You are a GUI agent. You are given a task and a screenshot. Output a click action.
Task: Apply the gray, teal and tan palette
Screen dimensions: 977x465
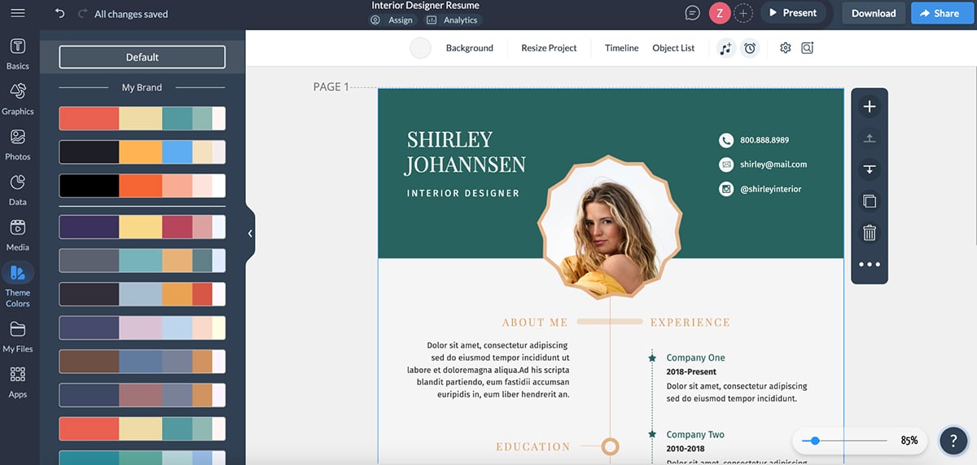tap(142, 261)
